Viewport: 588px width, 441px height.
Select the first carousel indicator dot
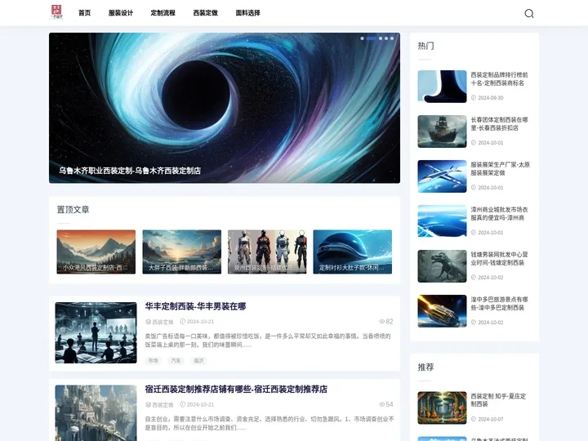coord(362,38)
